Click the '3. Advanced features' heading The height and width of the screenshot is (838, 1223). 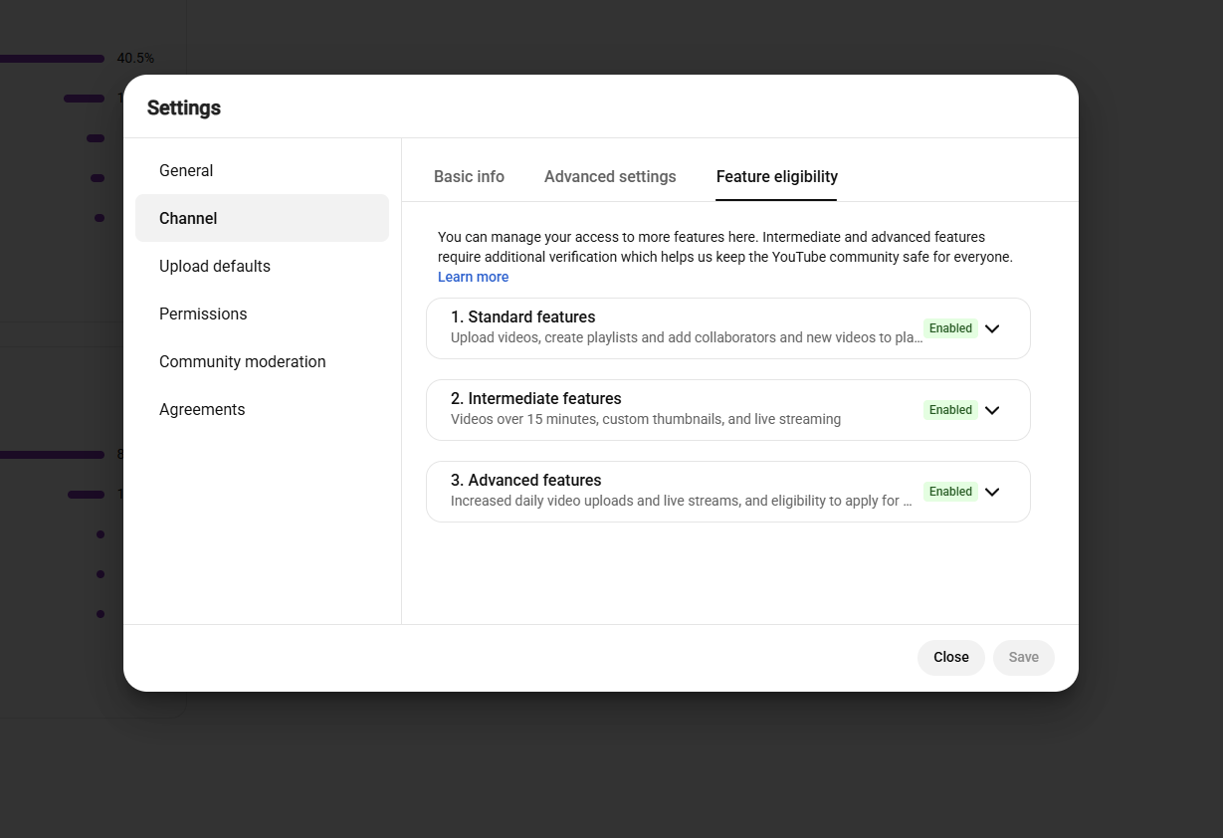click(x=525, y=480)
